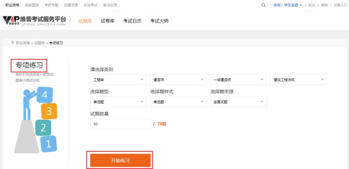349x169 pixels.
Task: Open the 单选题 question type dropdown
Action: (119, 102)
